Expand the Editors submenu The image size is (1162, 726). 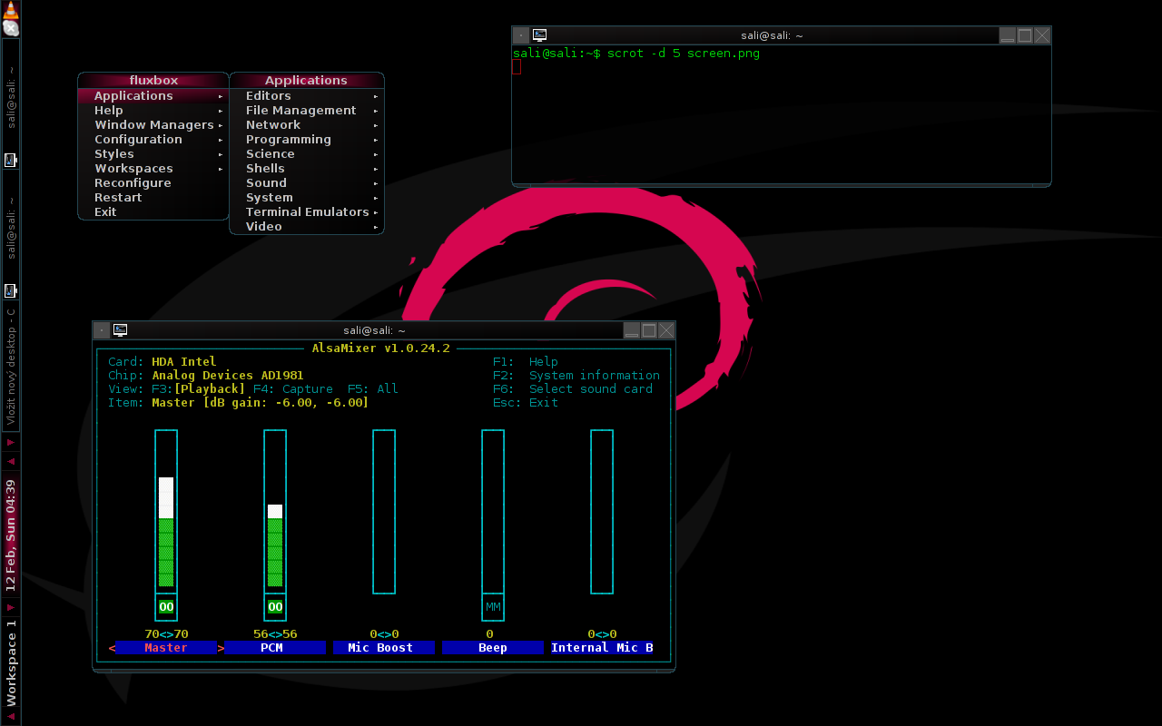pyautogui.click(x=307, y=95)
